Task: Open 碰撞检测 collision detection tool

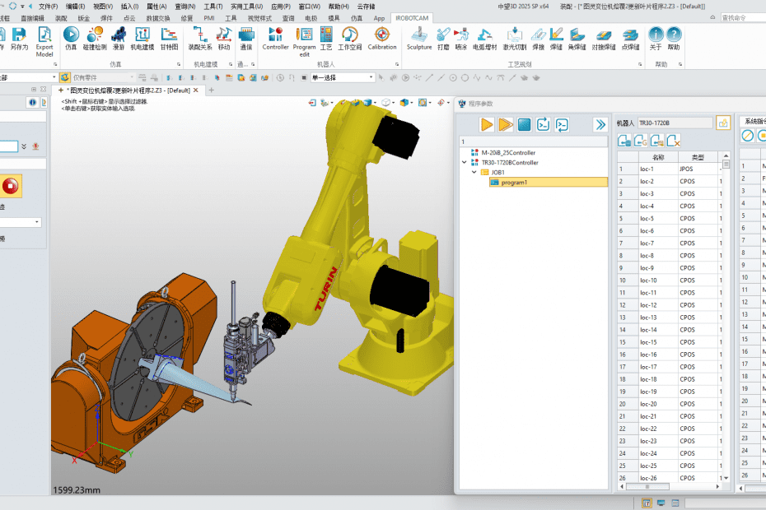Action: point(96,38)
